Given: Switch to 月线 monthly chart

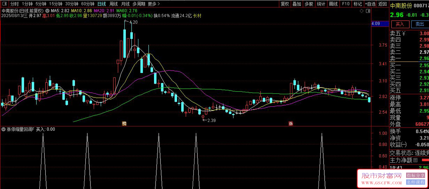Looking at the screenshot, I should (125, 4).
